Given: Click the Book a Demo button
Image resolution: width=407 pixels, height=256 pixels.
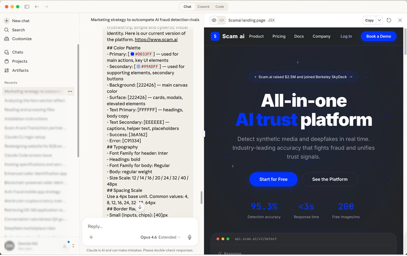Looking at the screenshot, I should coord(378,36).
